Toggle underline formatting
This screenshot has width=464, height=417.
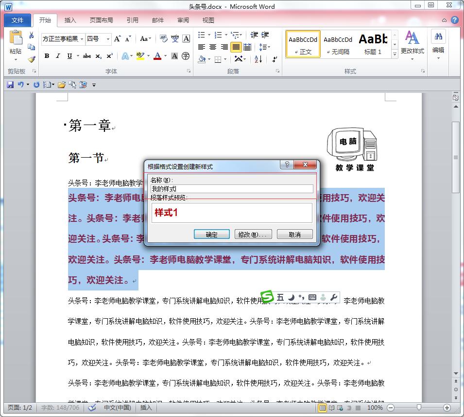point(69,55)
